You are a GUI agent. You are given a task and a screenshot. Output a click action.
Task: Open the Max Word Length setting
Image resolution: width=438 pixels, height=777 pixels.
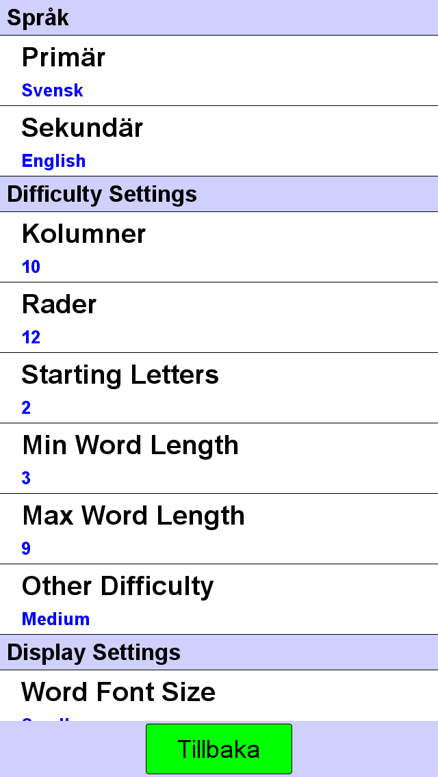tap(219, 528)
